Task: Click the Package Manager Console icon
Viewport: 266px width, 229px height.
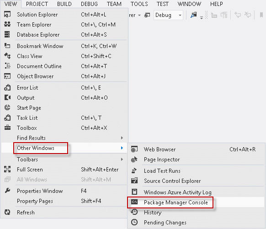Action: point(134,202)
